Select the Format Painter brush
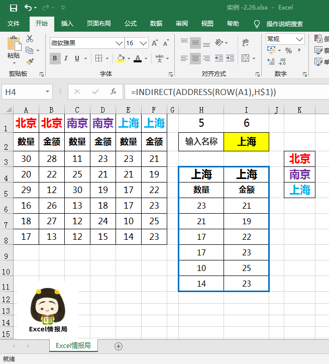Screen dimensions: 329x364 click(30, 61)
